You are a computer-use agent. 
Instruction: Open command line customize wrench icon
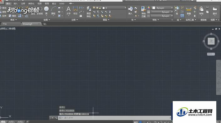56,118
